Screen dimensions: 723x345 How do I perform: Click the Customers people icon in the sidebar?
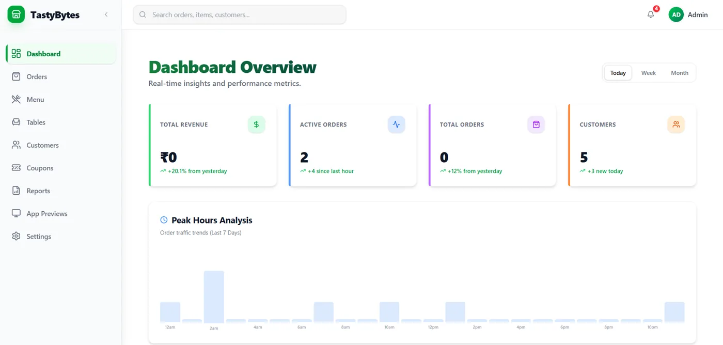16,145
